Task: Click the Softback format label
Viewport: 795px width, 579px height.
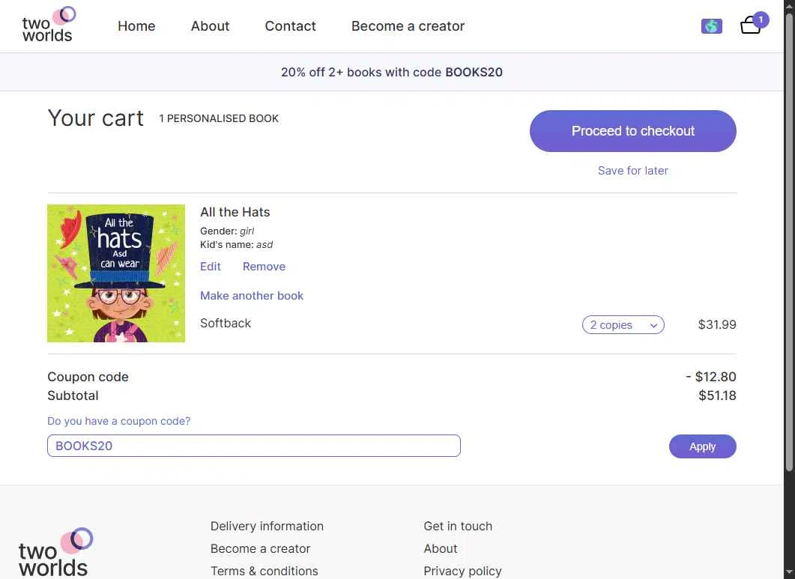Action: pos(226,323)
